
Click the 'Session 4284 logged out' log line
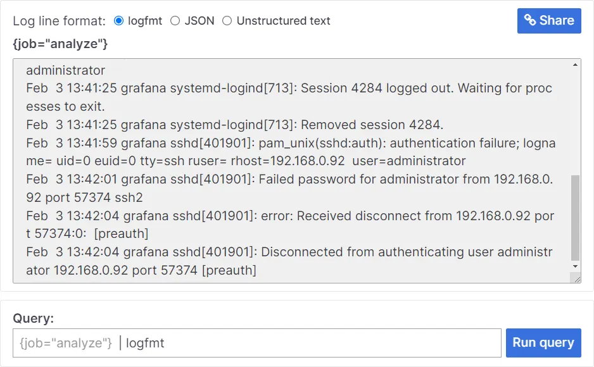(289, 97)
